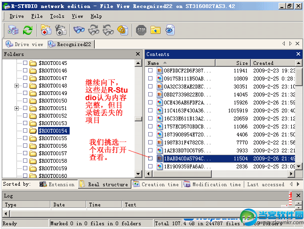
Task: Select the Modification time sort tab
Action: [x=213, y=184]
